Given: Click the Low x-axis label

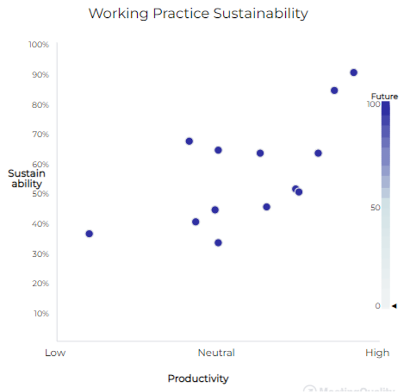Looking at the screenshot, I should click(x=55, y=352).
